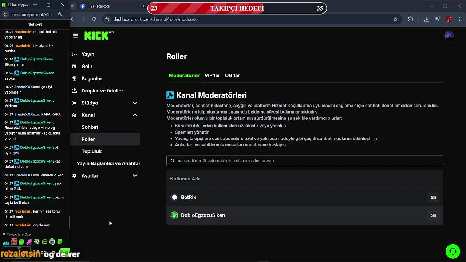Collapse the Kanal section chevron

click(135, 115)
